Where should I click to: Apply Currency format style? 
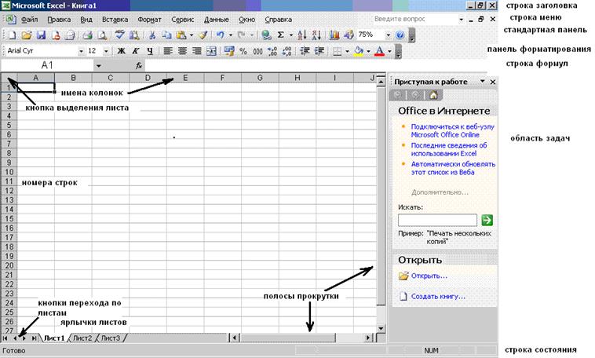(x=229, y=51)
